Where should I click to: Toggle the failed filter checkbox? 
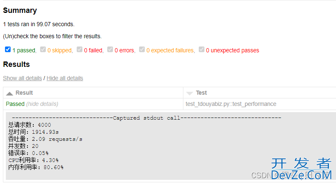[79, 49]
